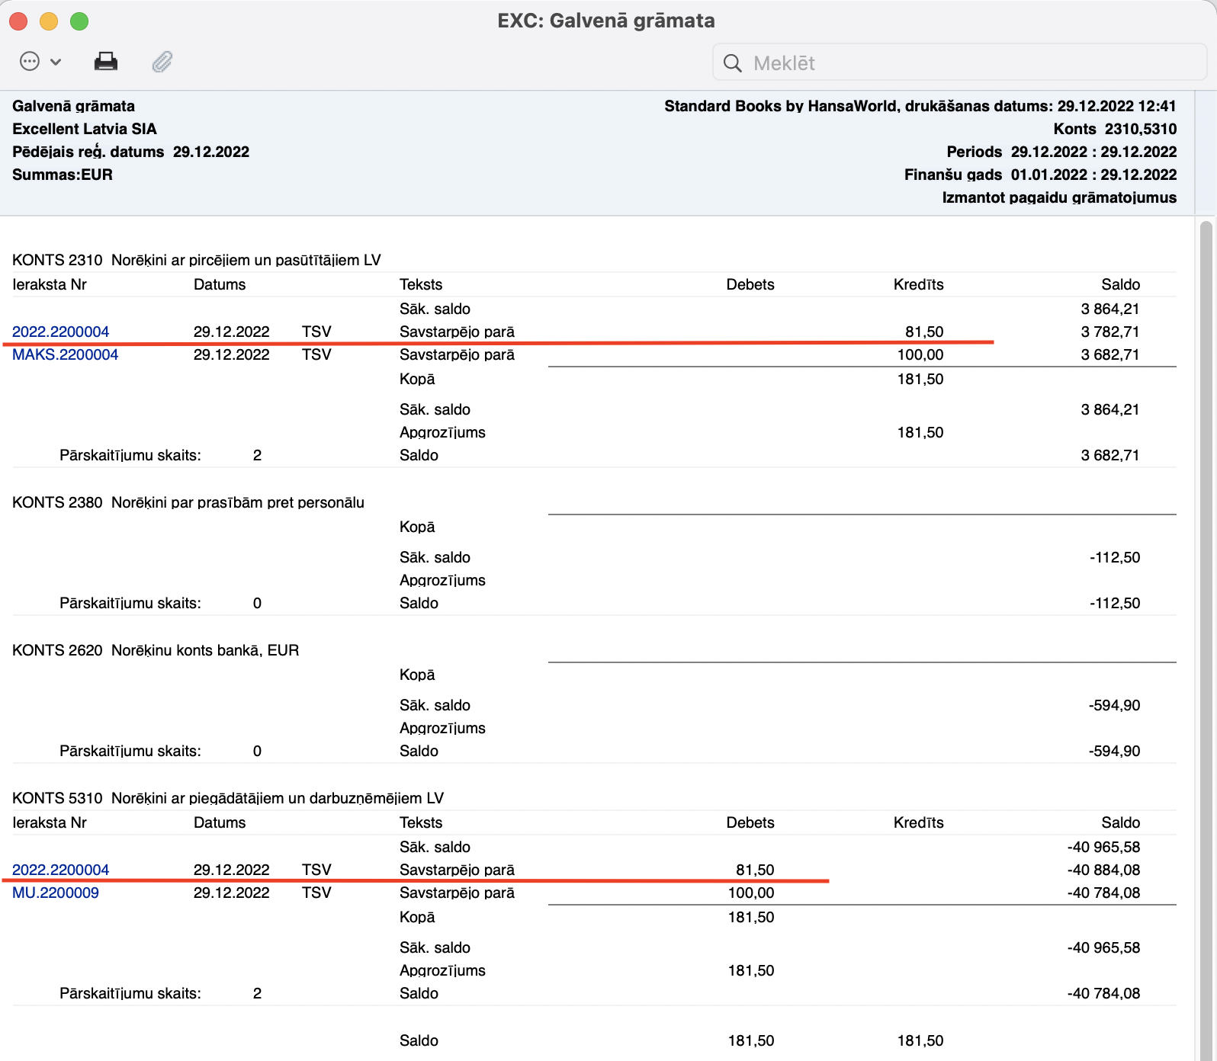Select the KONTS 2620 account heading
1217x1061 pixels.
point(156,650)
